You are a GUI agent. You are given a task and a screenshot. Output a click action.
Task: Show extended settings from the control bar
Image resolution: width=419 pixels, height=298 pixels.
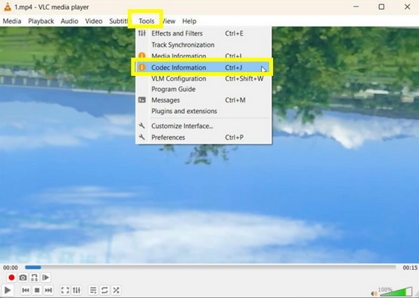click(x=77, y=290)
